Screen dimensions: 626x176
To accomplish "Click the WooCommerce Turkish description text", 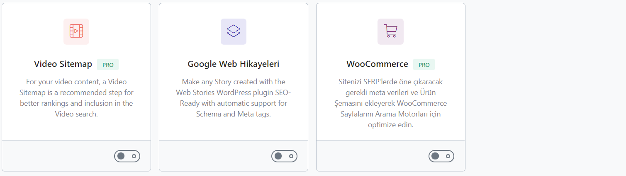I will 390,103.
